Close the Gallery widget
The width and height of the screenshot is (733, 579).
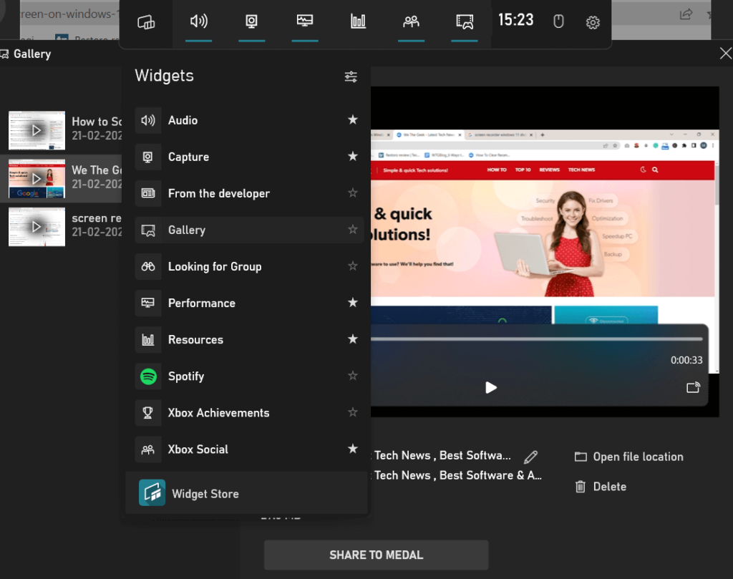[x=725, y=53]
